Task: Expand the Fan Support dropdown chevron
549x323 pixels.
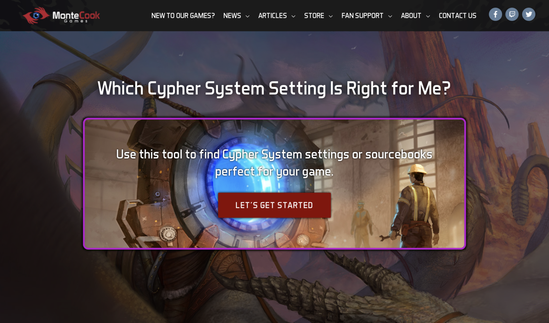Action: click(x=390, y=16)
